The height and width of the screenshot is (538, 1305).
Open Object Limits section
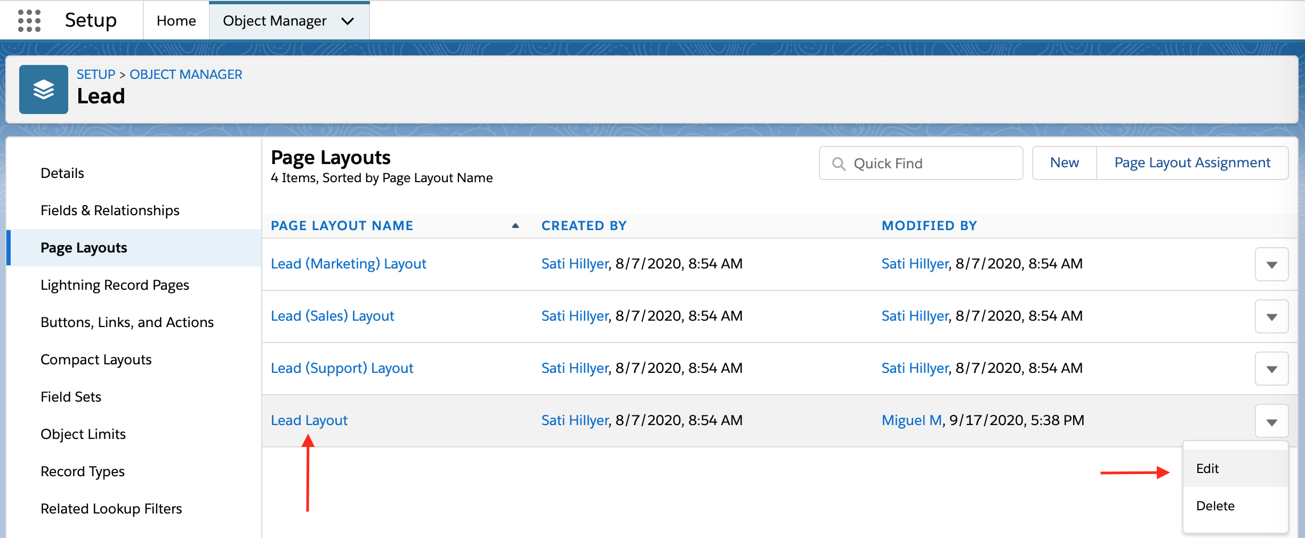coord(83,434)
